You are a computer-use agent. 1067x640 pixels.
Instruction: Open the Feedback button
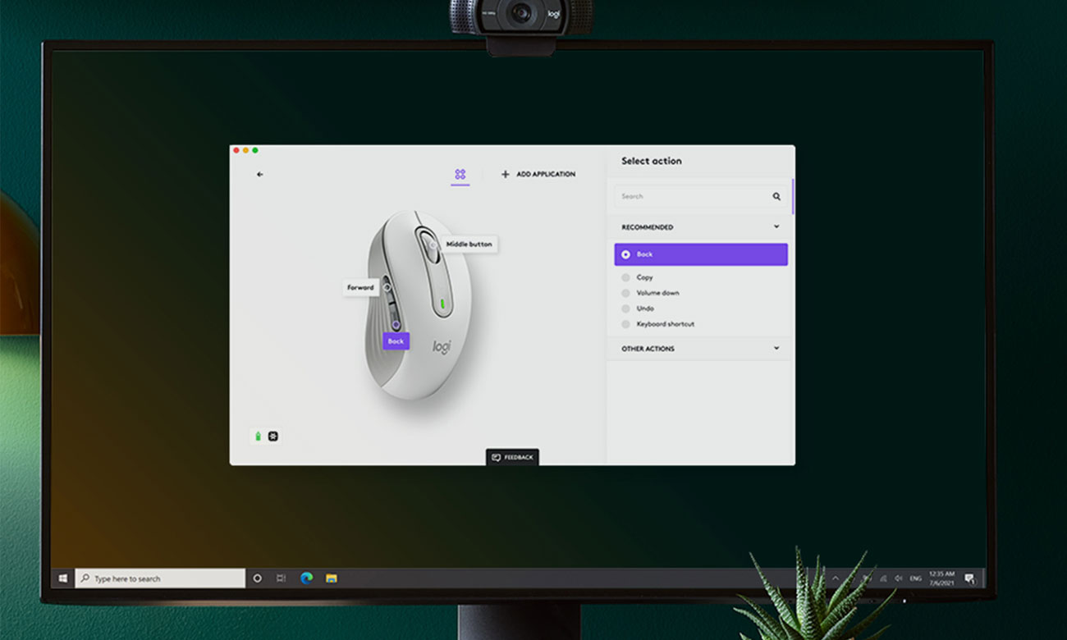coord(512,457)
